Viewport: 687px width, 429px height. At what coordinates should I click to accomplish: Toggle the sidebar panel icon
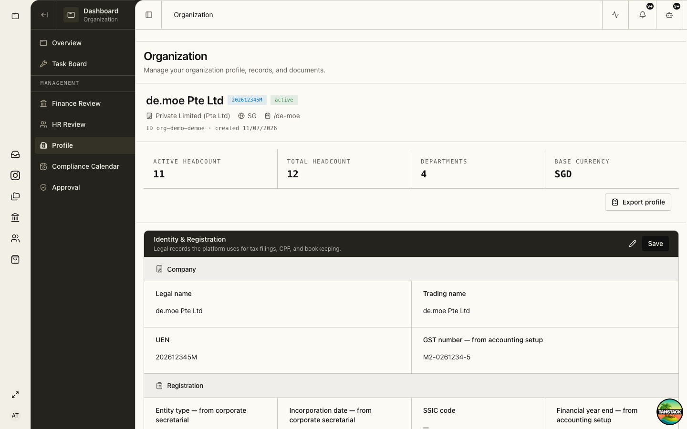149,15
